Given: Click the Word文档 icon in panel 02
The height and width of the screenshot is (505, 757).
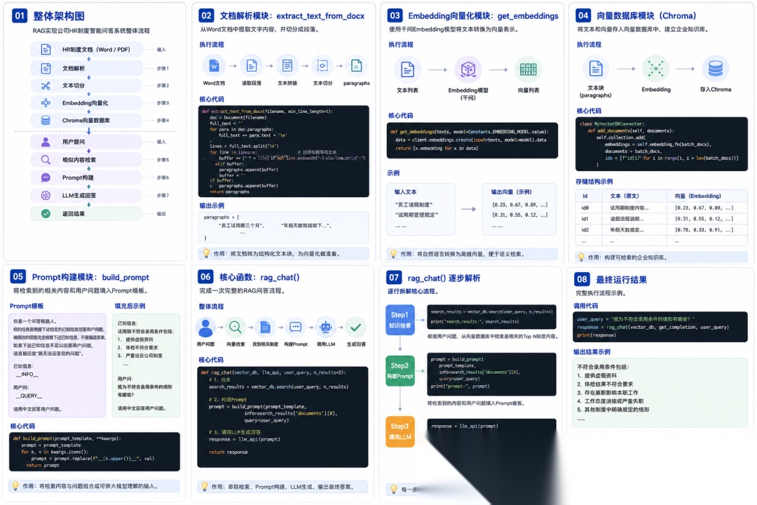Looking at the screenshot, I should click(214, 66).
